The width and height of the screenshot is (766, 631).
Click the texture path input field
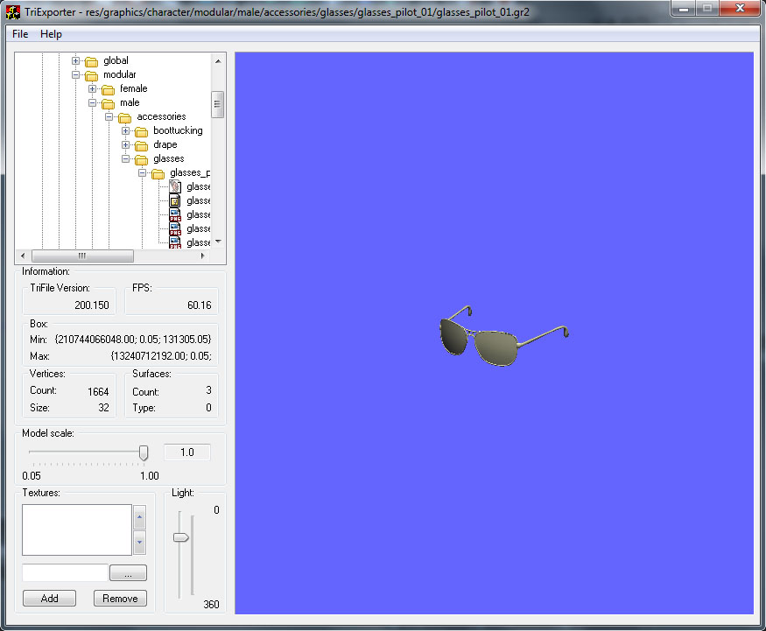coord(65,573)
